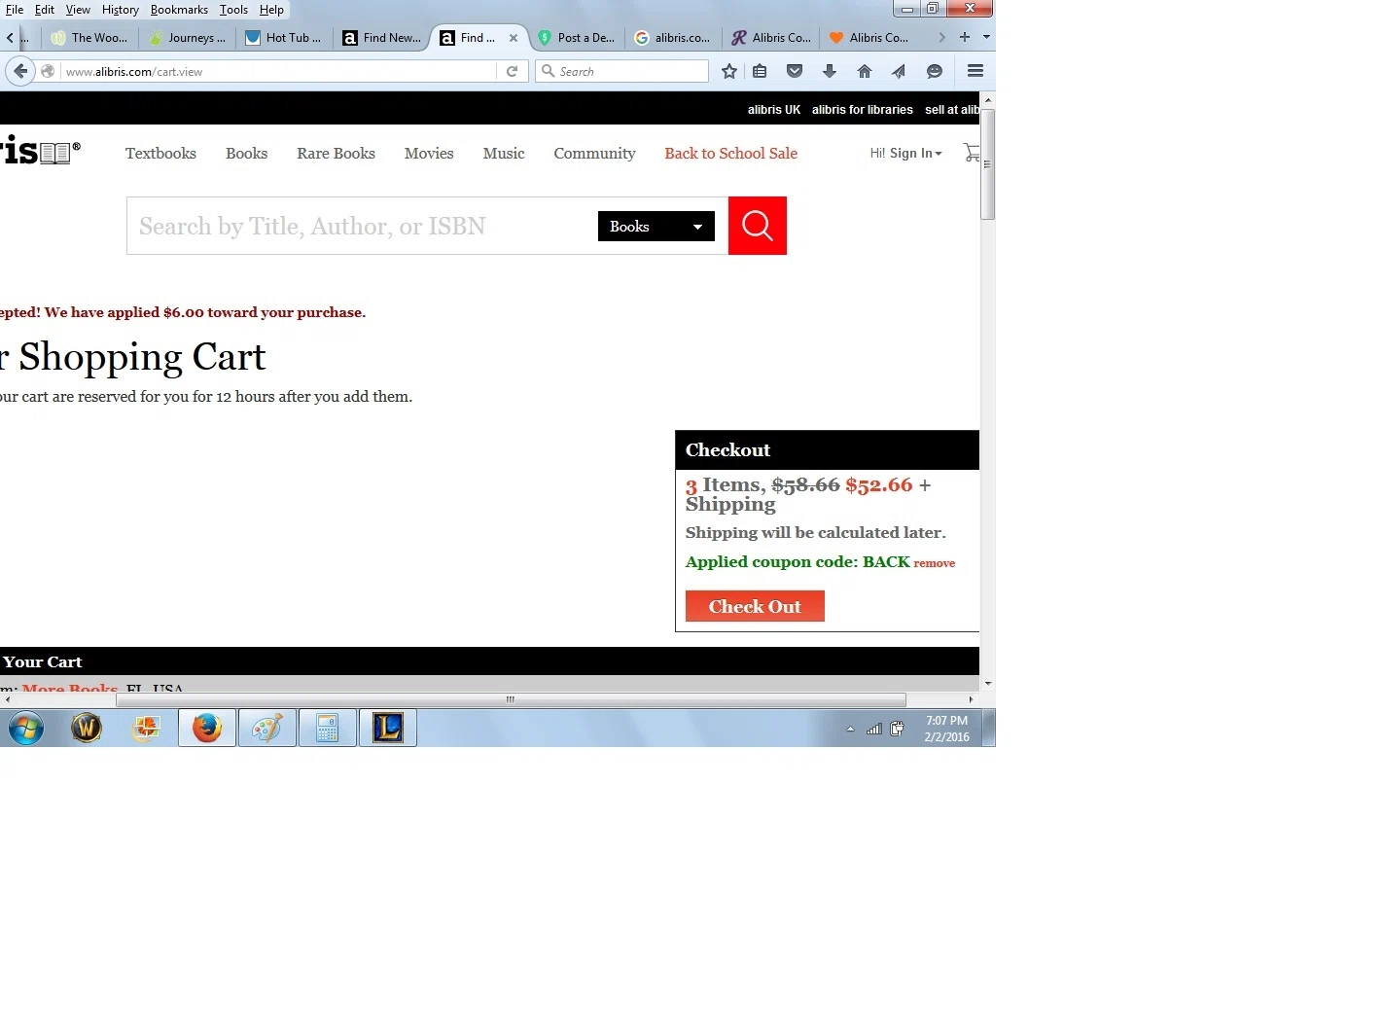Click the browser Search box
Viewport: 1383px width, 1035px height.
point(622,71)
